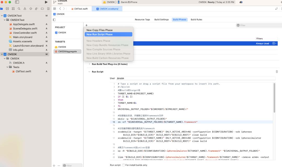282x167 pixels.
Task: Click the Always Used filter label
Action: 262,44
